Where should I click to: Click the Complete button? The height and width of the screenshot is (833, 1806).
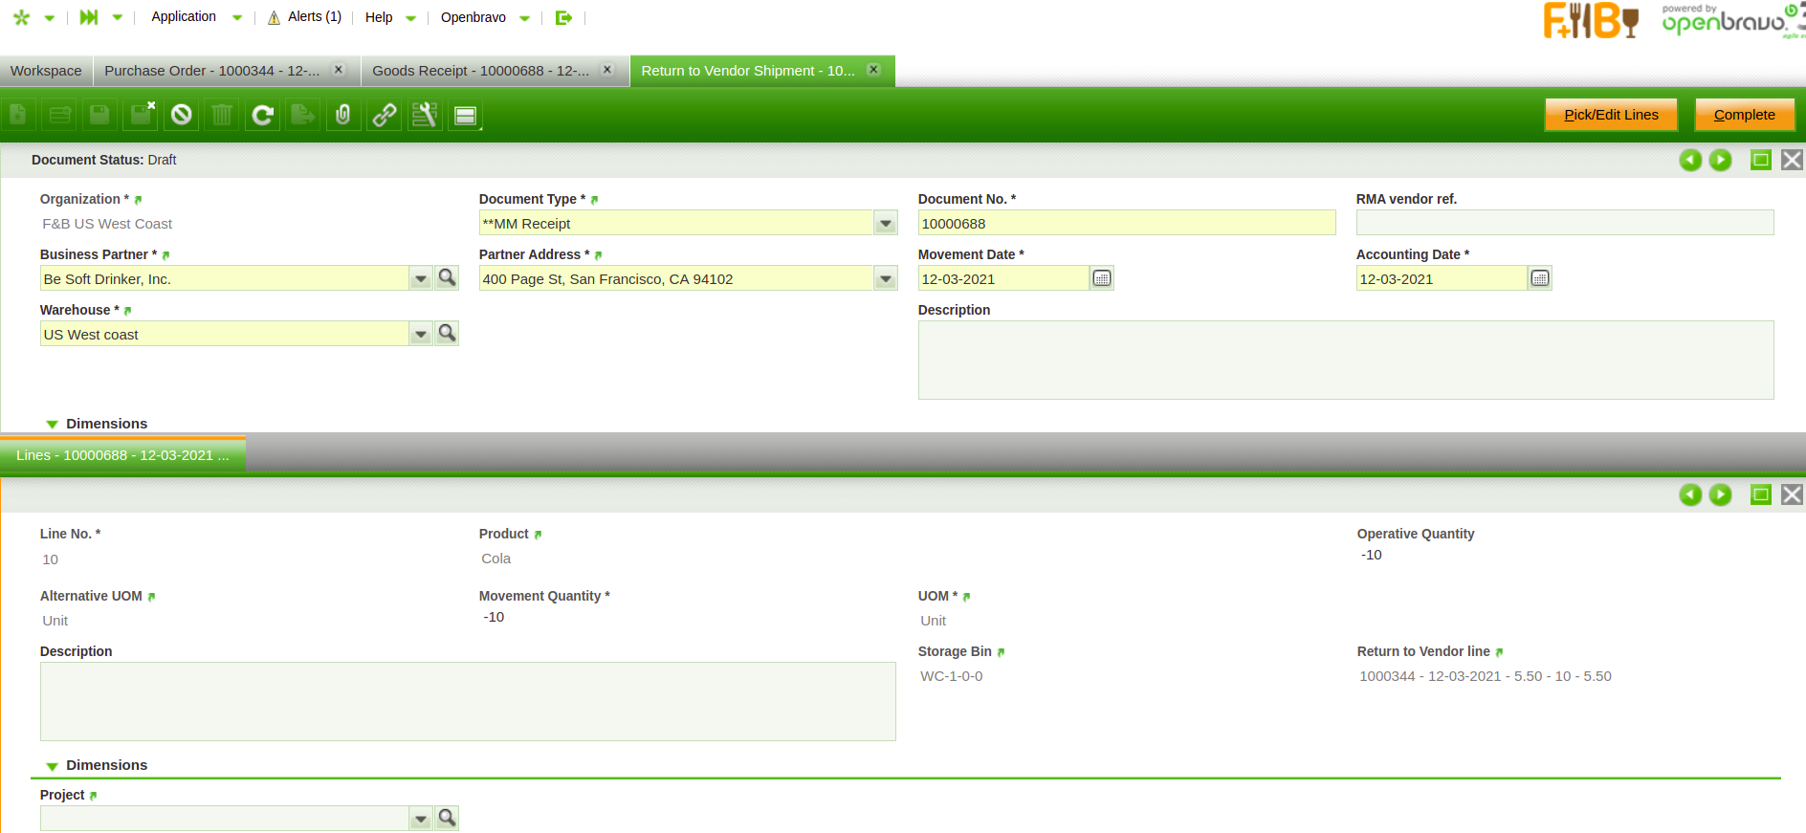1744,115
